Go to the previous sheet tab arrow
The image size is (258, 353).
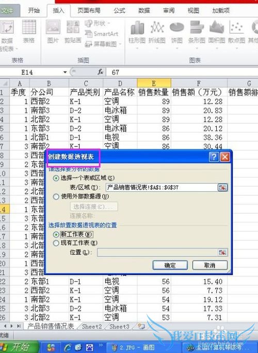5,326
